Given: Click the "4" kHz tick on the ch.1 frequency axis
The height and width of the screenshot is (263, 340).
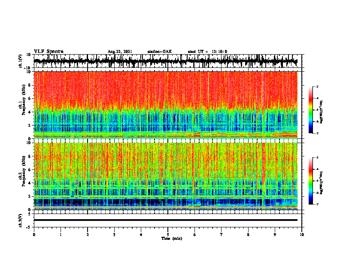Looking at the screenshot, I should pyautogui.click(x=30, y=112).
